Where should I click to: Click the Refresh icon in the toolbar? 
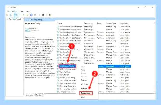coord(24,15)
